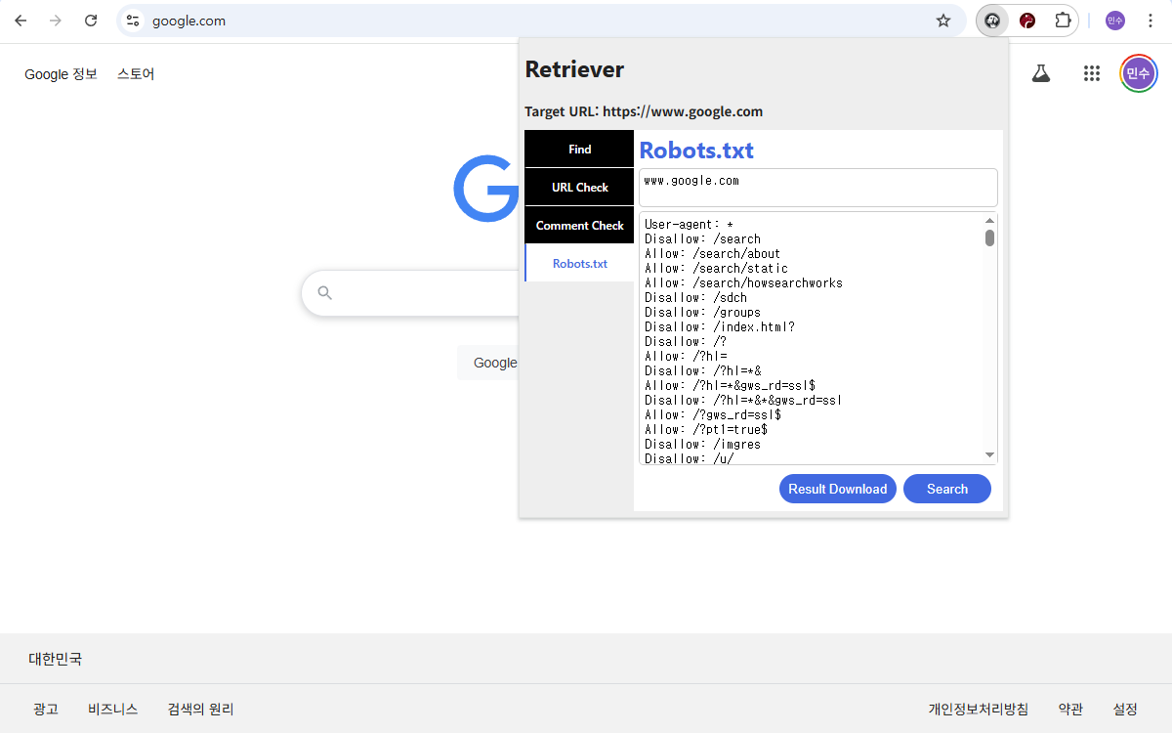Screen dimensions: 1172x733
Task: Click the line 'Disallow: /sdch'
Action: pyautogui.click(x=695, y=297)
